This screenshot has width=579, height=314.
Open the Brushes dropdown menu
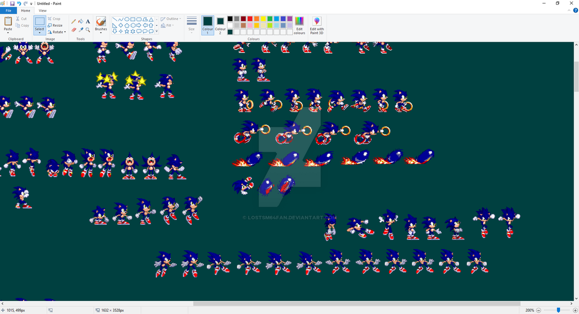coord(101,33)
